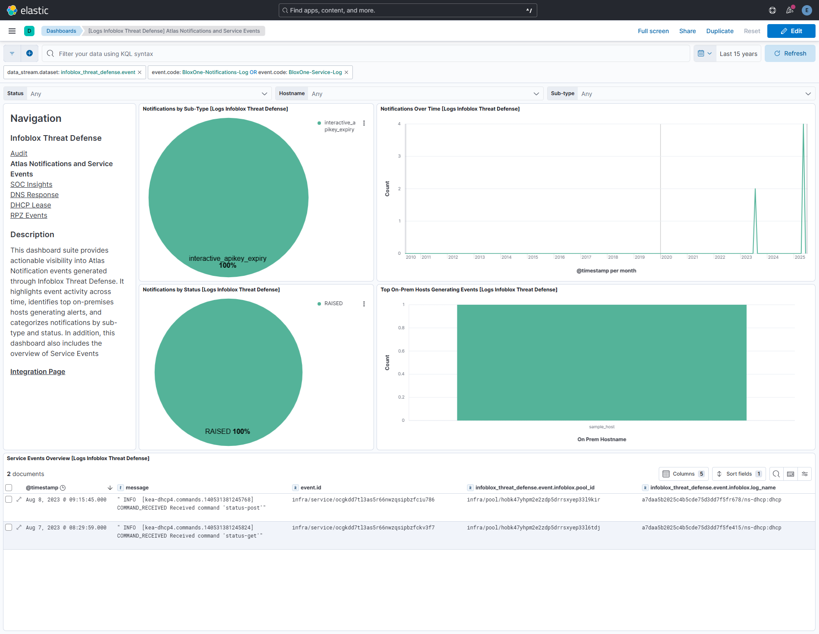Toggle the main navigation hamburger menu
The image size is (819, 634).
pyautogui.click(x=12, y=31)
